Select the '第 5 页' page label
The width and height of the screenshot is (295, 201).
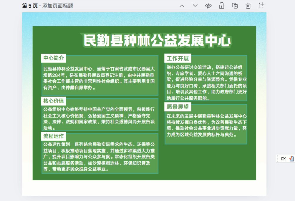(30, 6)
